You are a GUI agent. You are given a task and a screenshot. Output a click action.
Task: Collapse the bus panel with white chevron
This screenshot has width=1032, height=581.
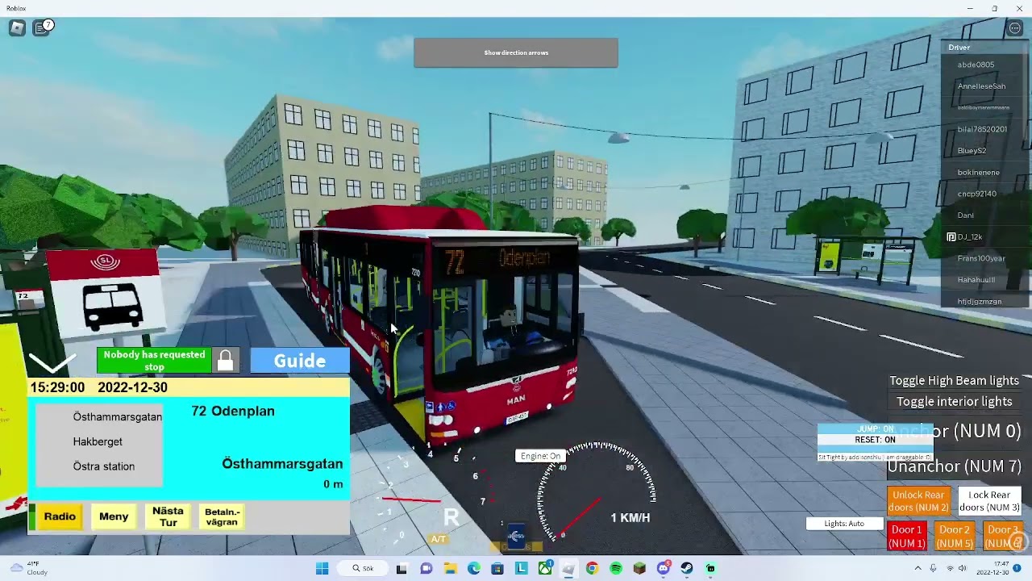click(52, 362)
